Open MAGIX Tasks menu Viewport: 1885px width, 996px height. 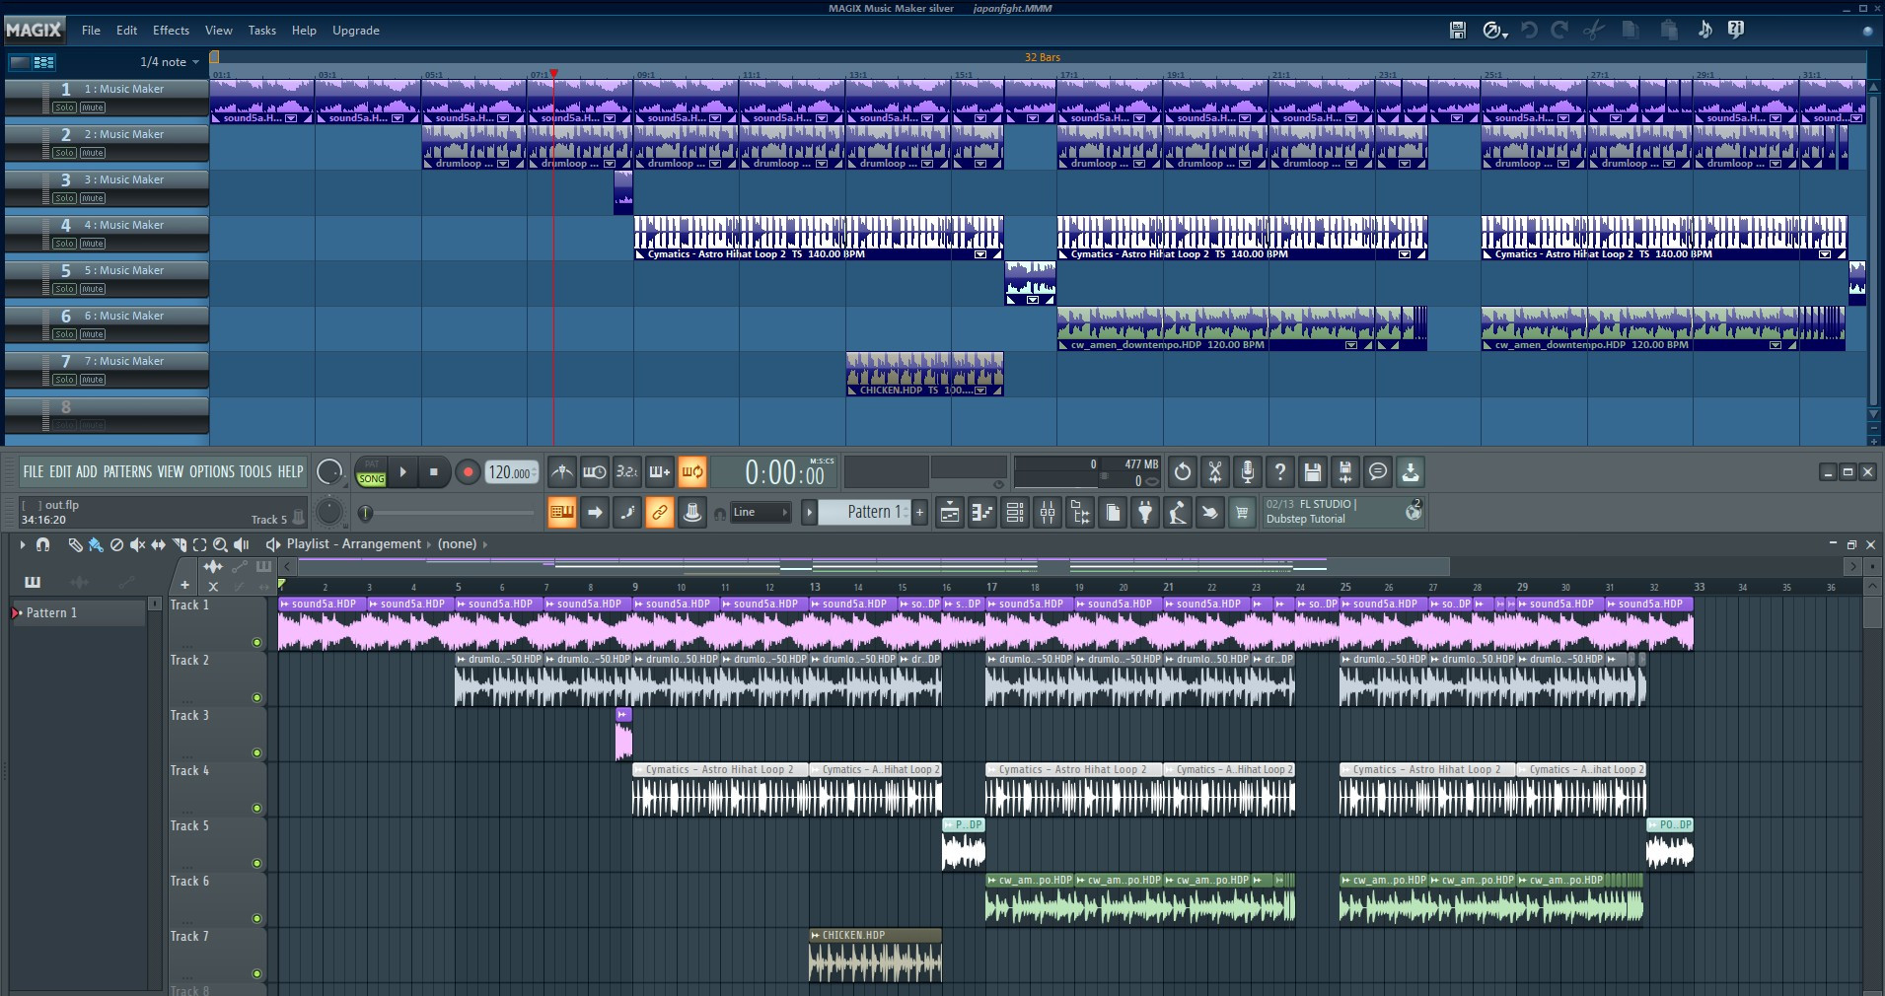261,31
